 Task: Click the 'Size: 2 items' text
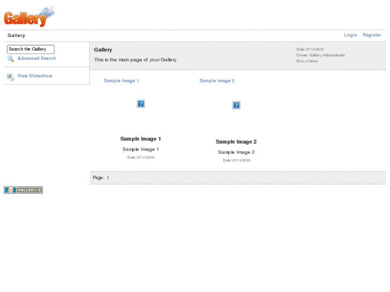(x=307, y=61)
